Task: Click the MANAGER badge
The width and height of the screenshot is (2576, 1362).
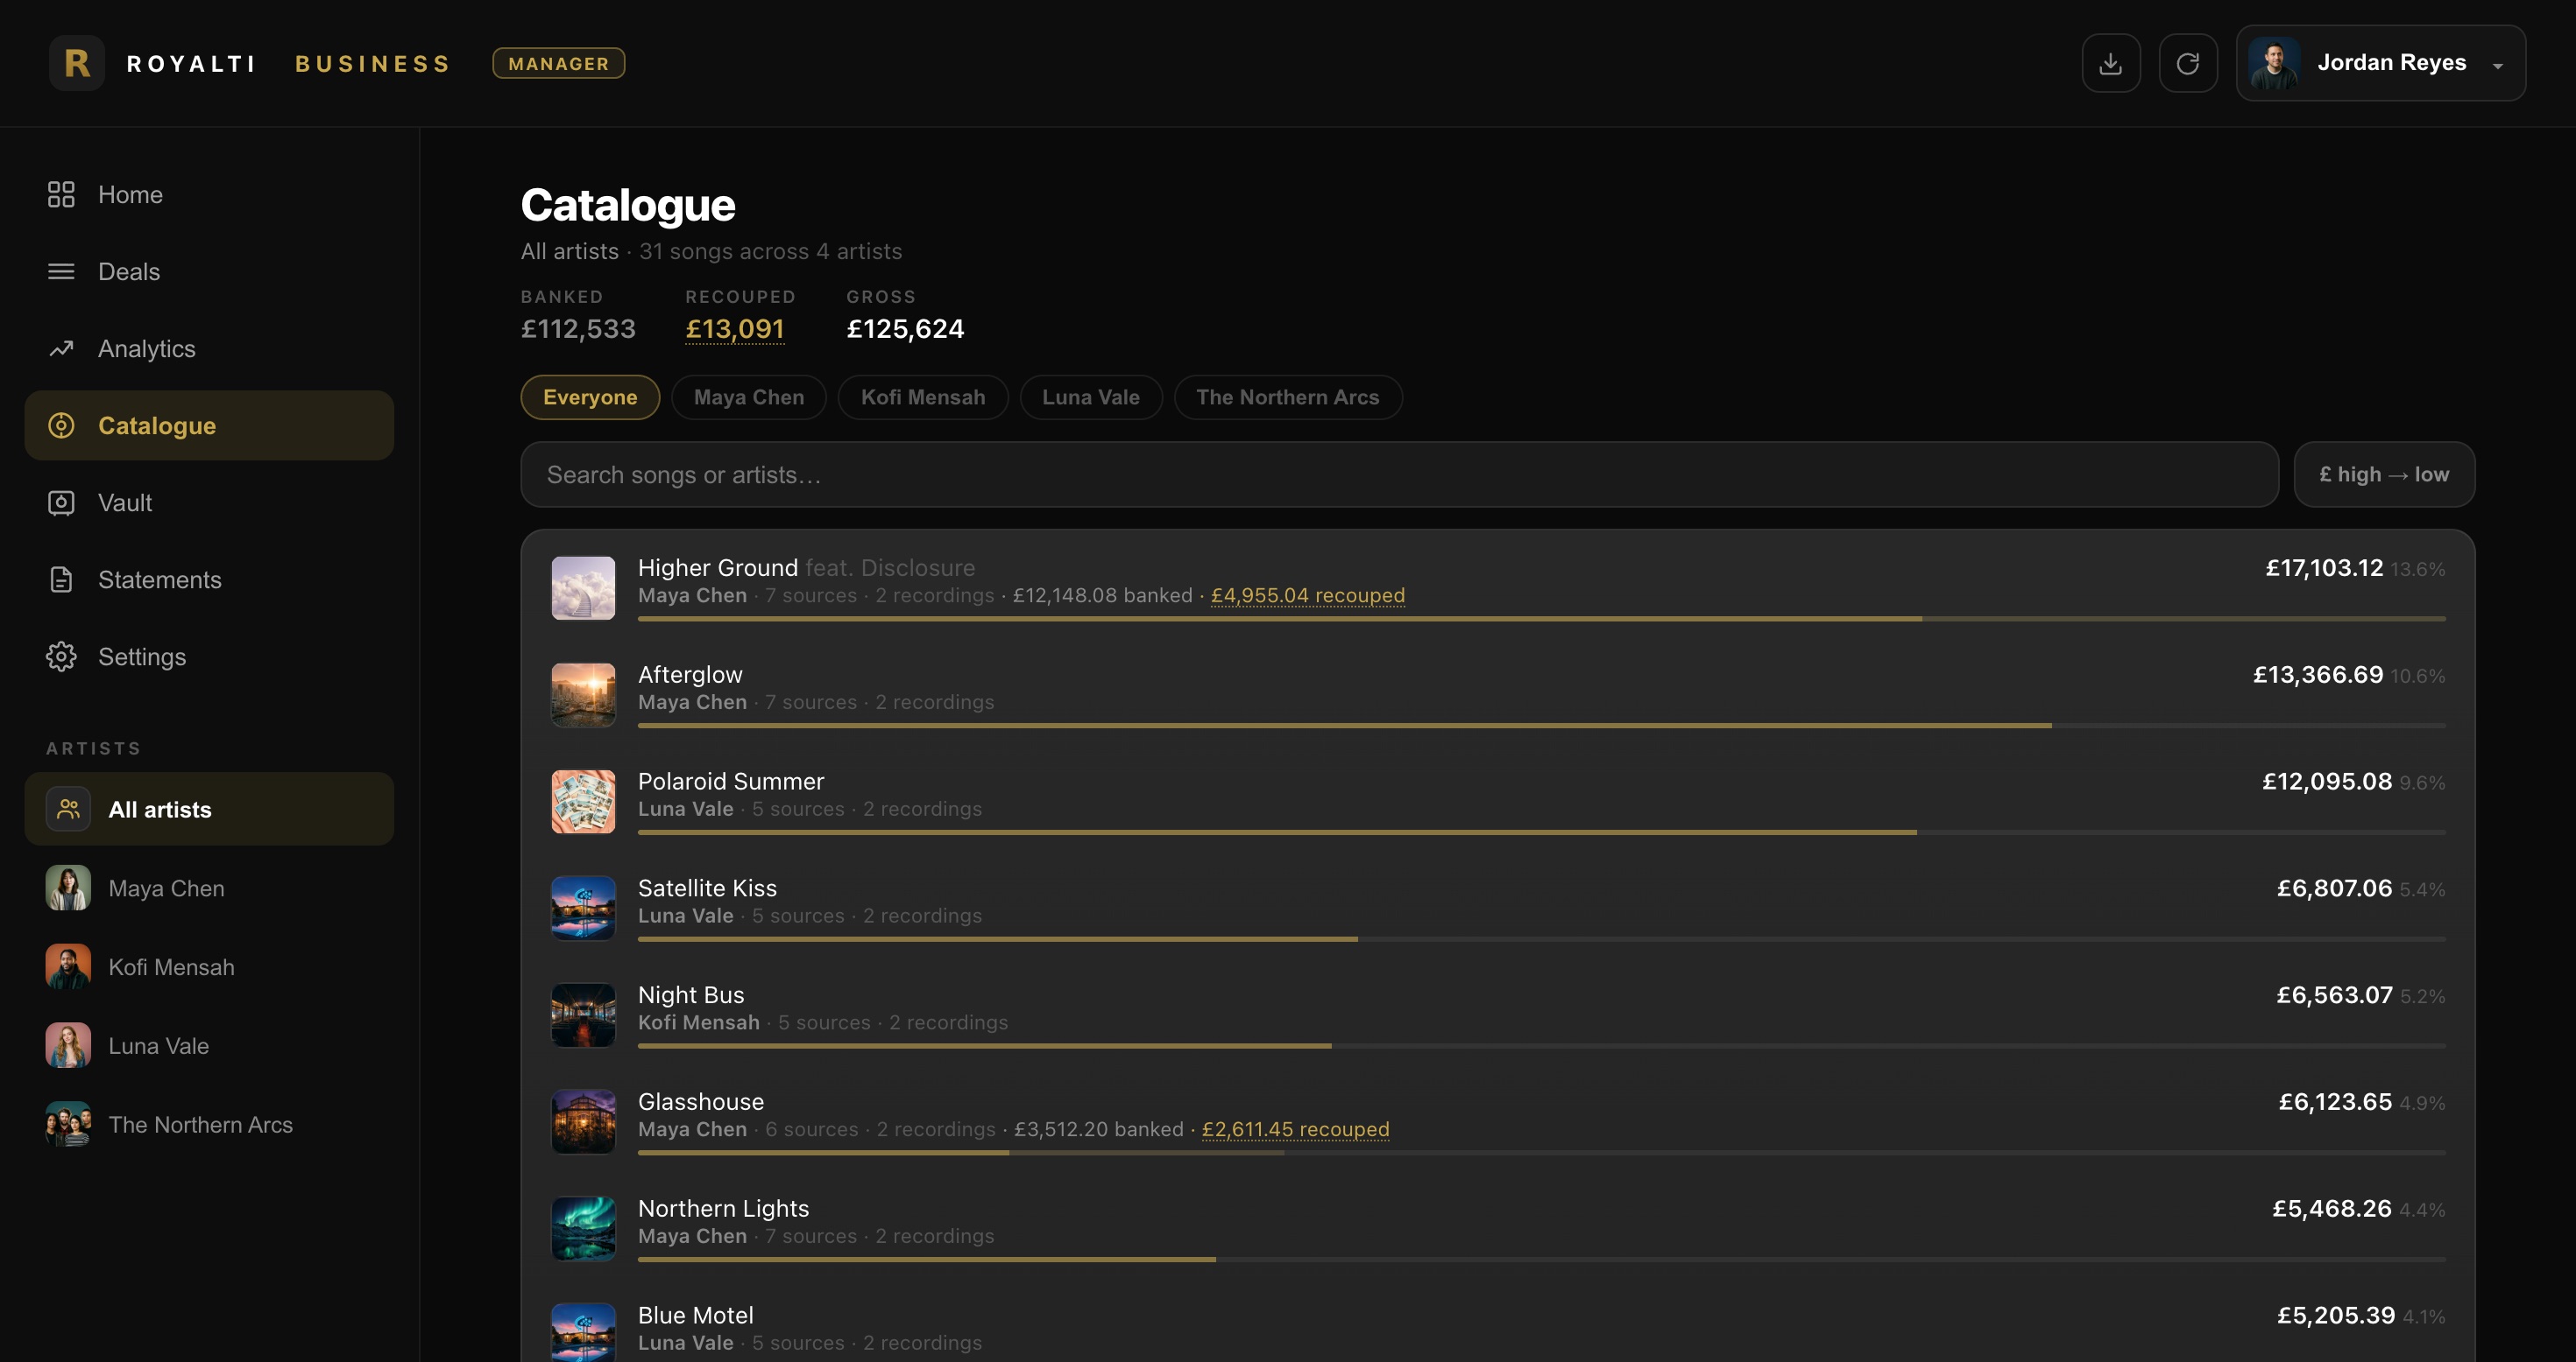Action: point(559,63)
